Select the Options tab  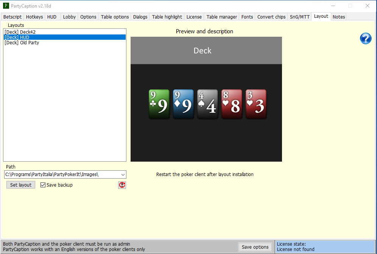(88, 17)
